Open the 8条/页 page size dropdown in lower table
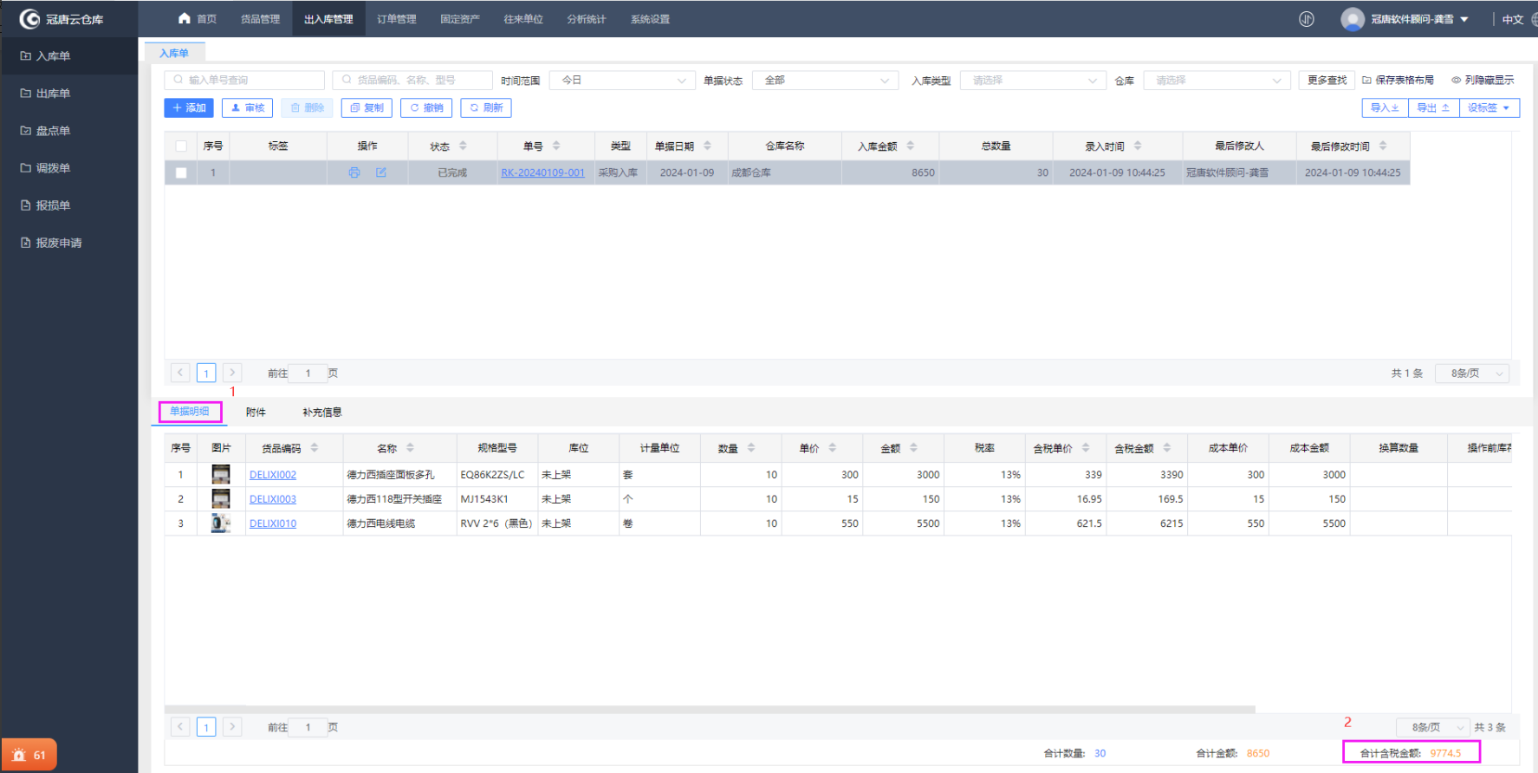Image resolution: width=1538 pixels, height=773 pixels. pyautogui.click(x=1433, y=727)
